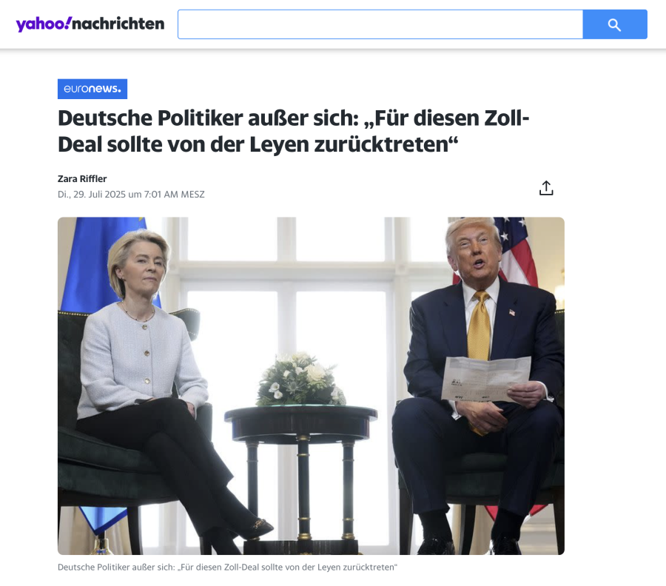
Task: Open the euronews source badge
Action: tap(92, 89)
